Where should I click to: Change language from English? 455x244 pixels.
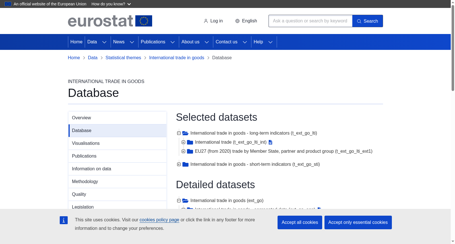tap(246, 21)
